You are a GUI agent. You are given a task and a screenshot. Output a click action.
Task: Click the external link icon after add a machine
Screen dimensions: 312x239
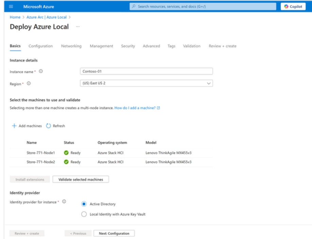pyautogui.click(x=159, y=108)
